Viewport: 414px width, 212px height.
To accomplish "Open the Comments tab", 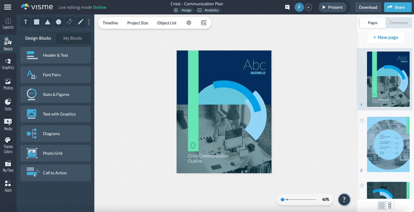I will pos(398,23).
